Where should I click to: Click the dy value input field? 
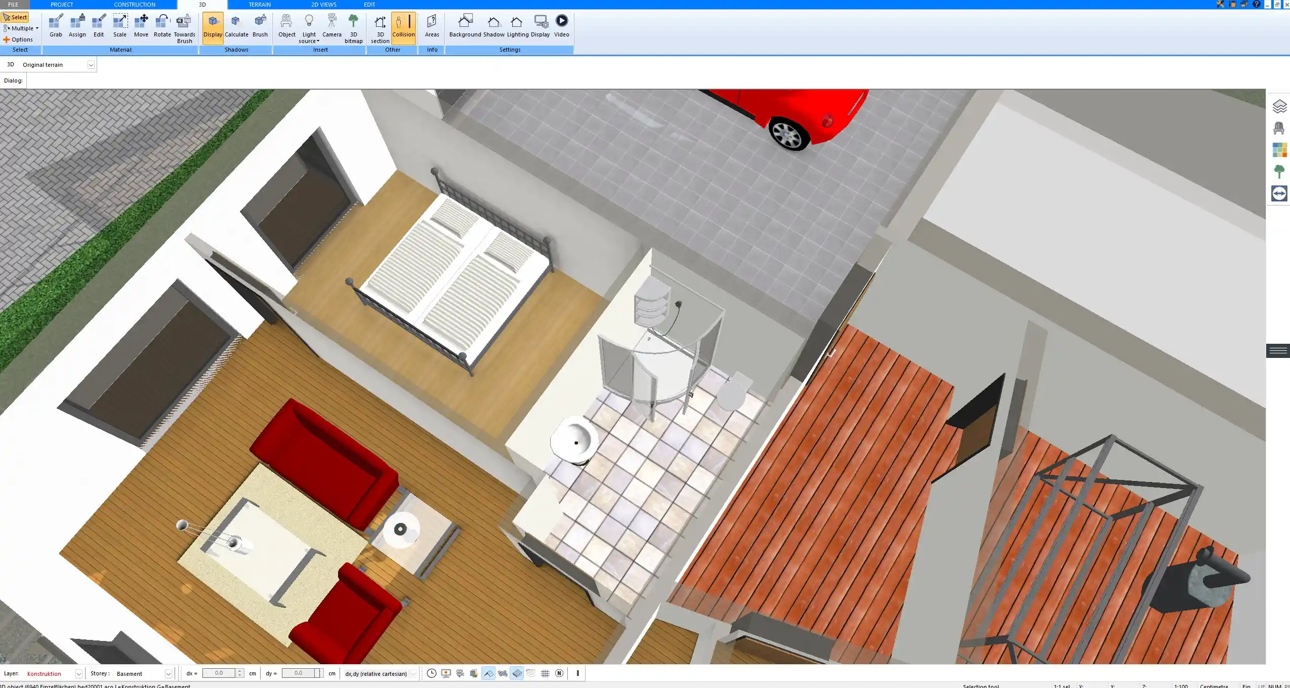(298, 673)
